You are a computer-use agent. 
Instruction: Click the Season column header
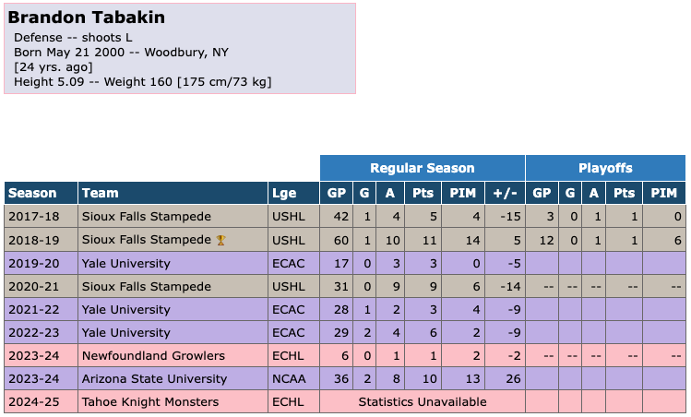[x=32, y=194]
